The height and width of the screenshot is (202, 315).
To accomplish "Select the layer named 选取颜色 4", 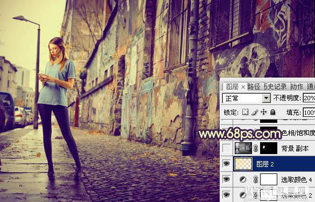I will click(297, 179).
